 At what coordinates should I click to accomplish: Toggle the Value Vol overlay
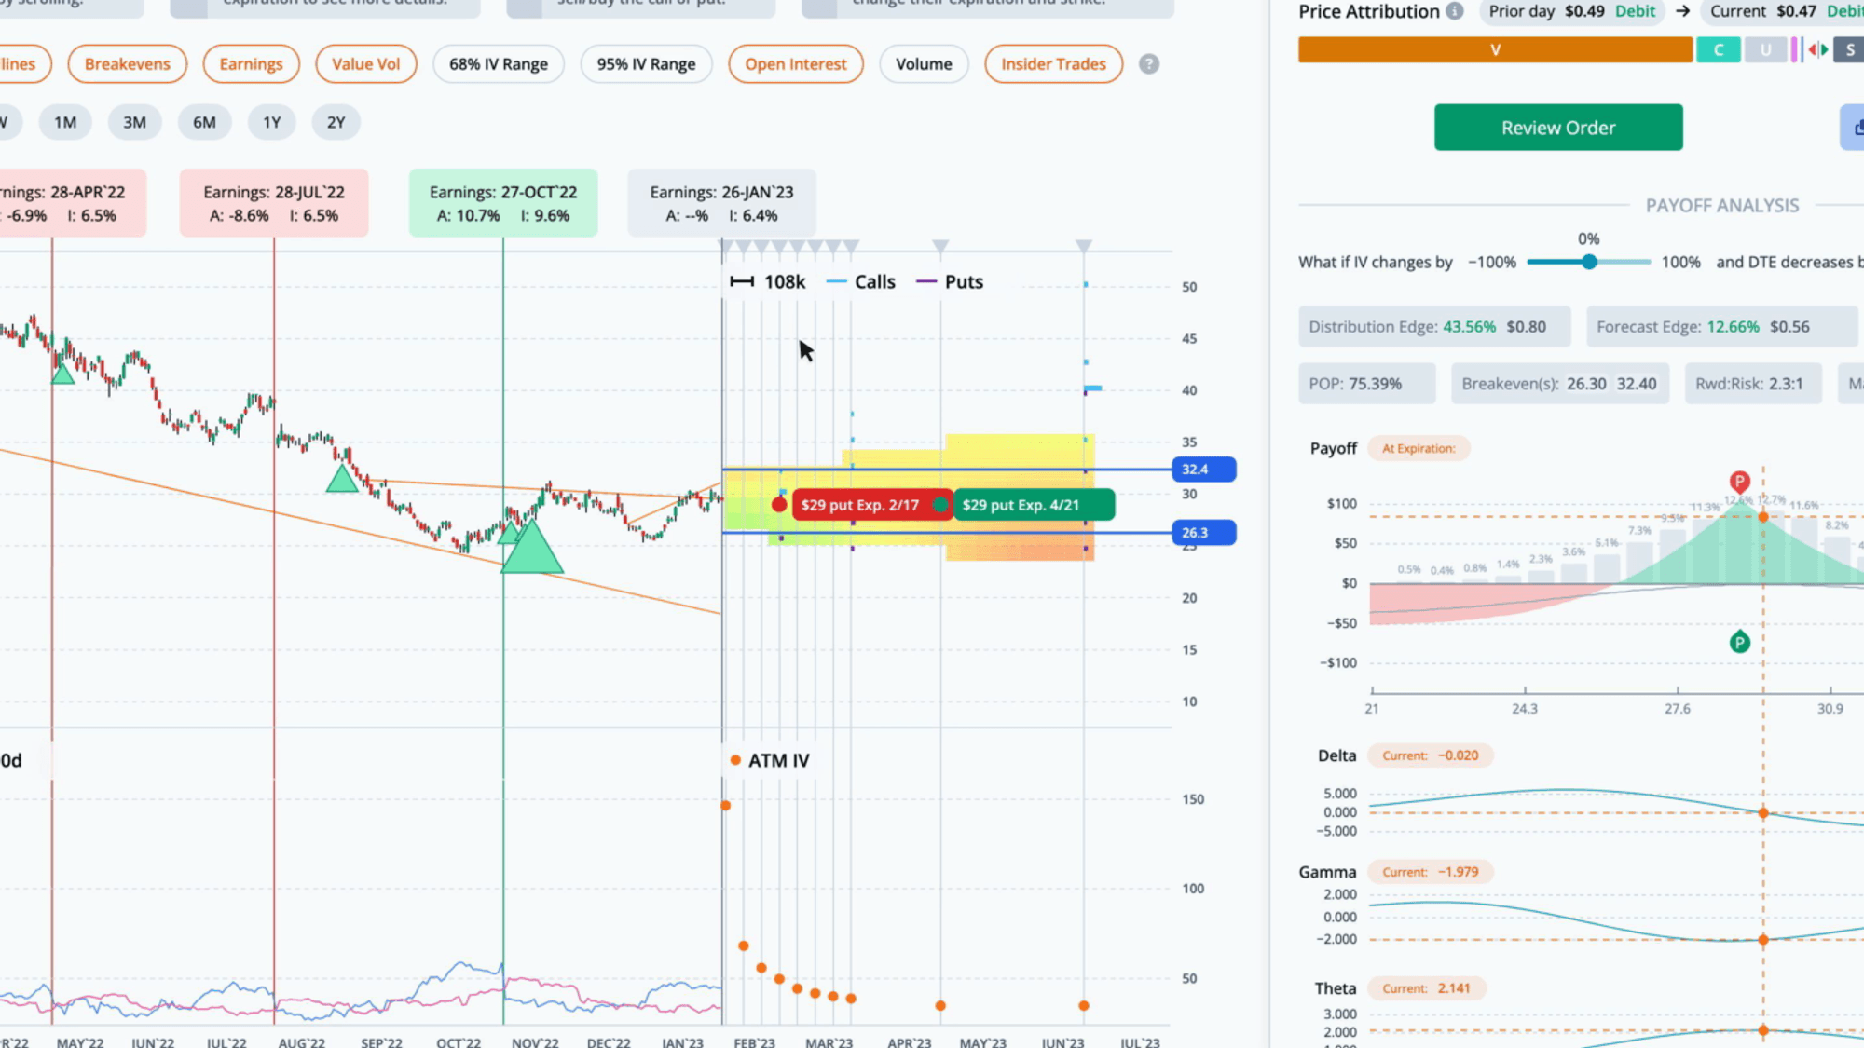(x=365, y=64)
